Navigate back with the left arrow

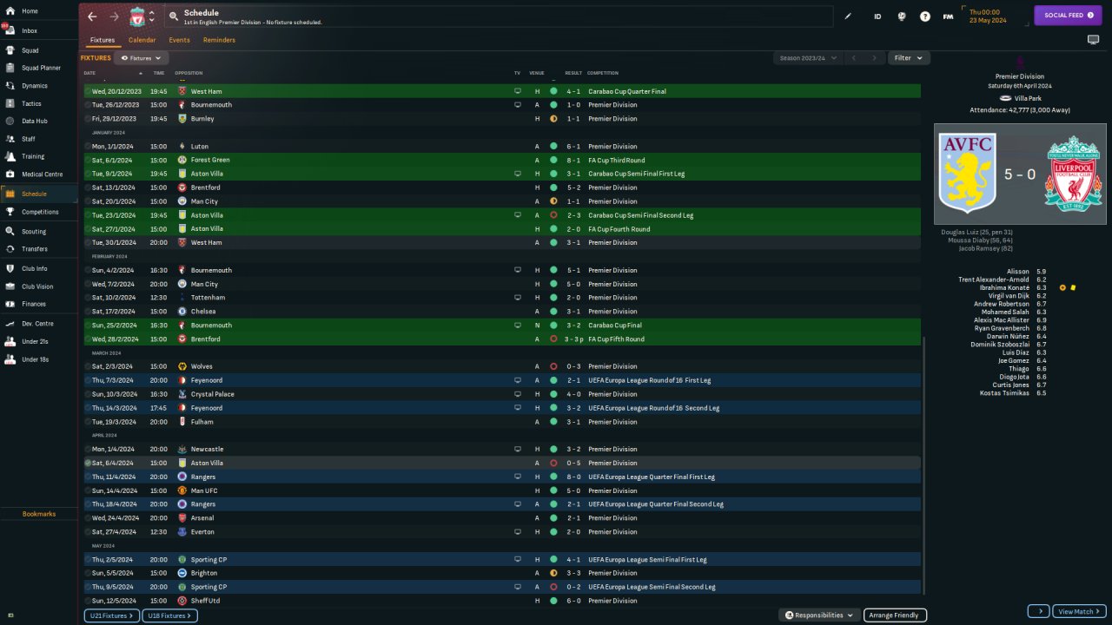click(92, 16)
